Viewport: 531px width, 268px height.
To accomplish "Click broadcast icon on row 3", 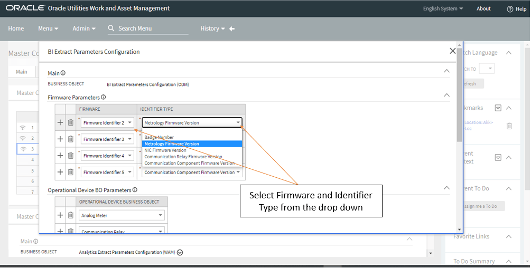I will [x=23, y=149].
